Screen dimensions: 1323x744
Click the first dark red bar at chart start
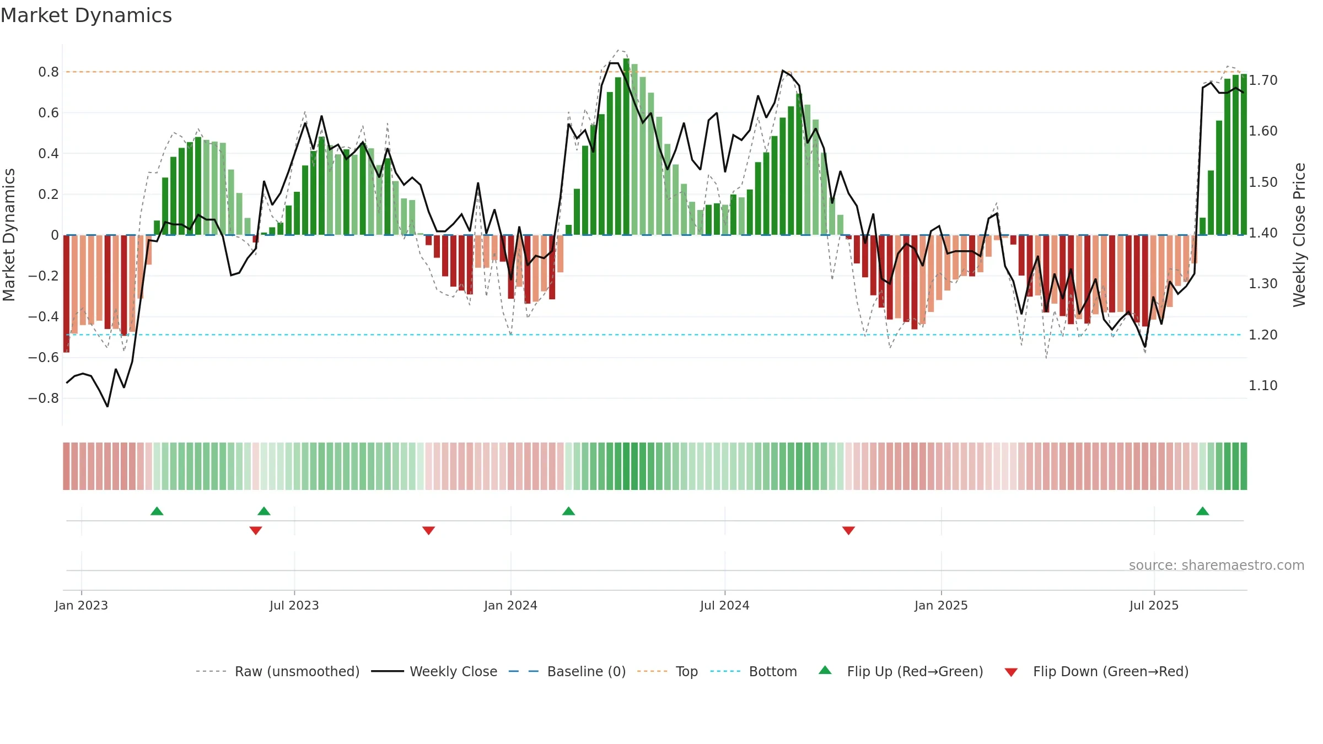coord(66,293)
